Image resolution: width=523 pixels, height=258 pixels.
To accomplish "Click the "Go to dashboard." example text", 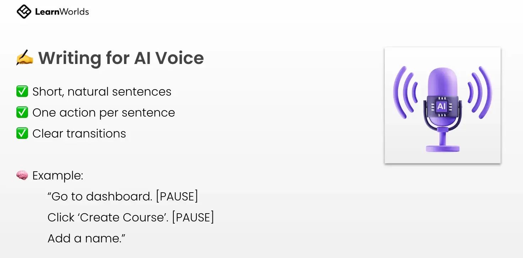I will click(100, 197).
